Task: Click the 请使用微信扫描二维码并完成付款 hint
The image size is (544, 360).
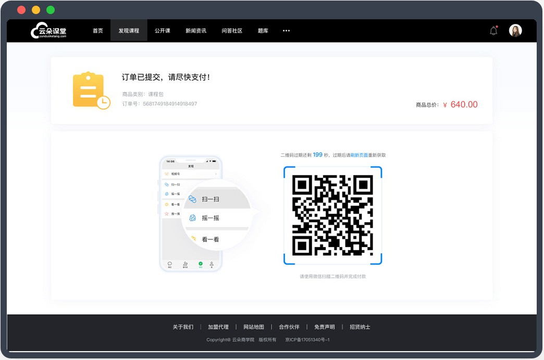Action: 333,276
